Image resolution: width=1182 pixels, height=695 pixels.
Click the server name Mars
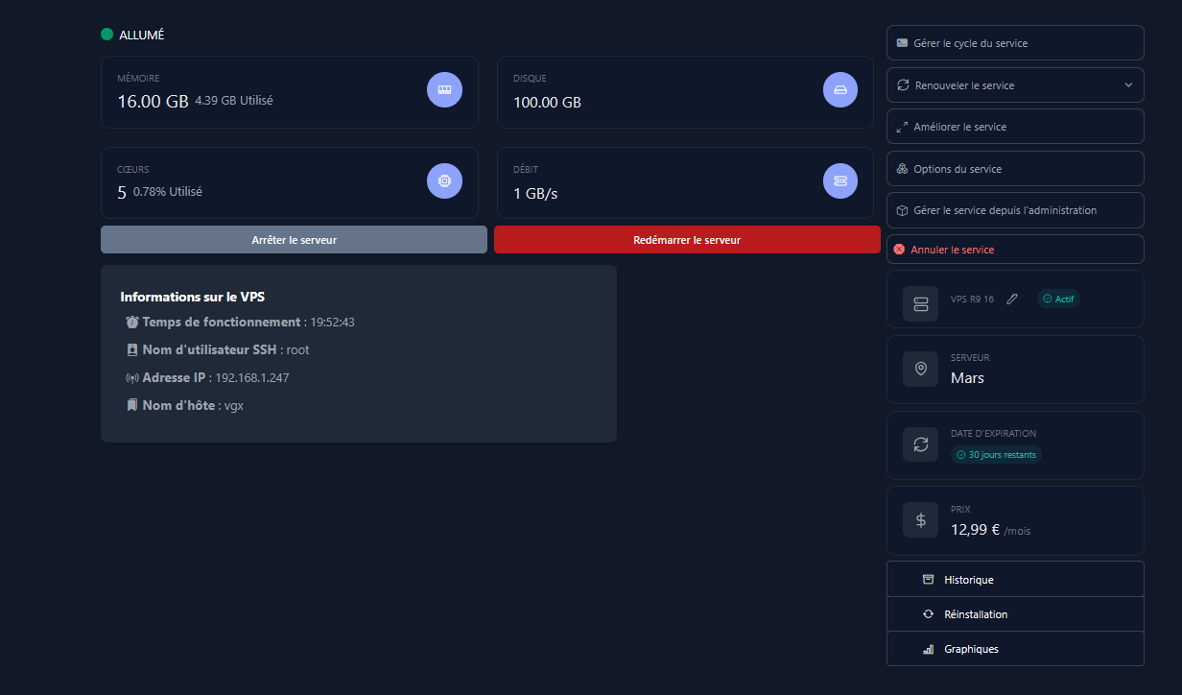coord(967,378)
